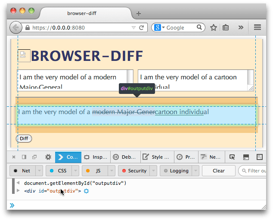Viewport: 273px width, 220px height.
Task: Clear the web console output
Action: tap(218, 171)
